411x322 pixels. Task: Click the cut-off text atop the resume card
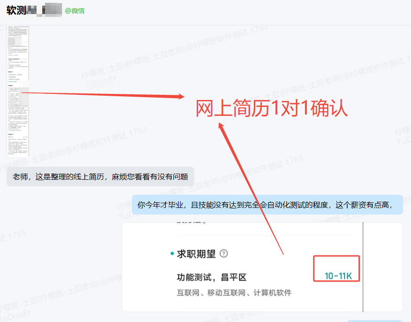click(188, 224)
